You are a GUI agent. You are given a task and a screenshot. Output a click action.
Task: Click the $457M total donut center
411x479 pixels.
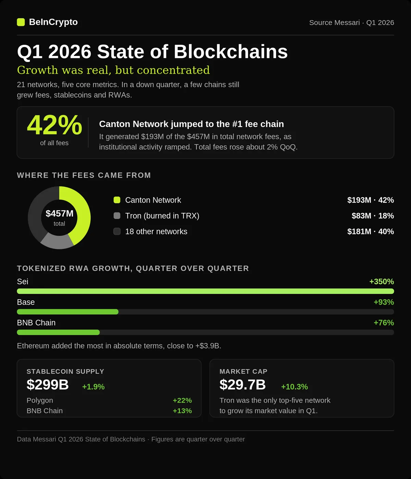point(59,218)
